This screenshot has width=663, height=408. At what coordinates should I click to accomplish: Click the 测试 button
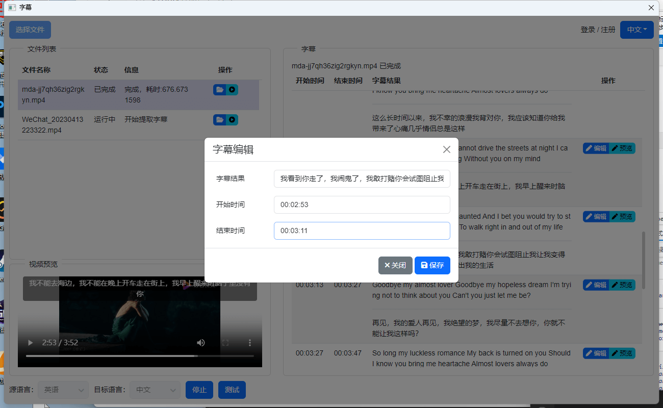pyautogui.click(x=232, y=390)
